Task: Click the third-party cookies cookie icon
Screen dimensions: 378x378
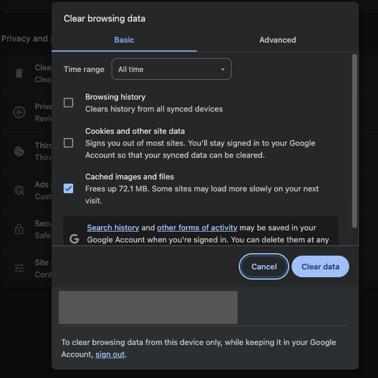Action: [19, 151]
